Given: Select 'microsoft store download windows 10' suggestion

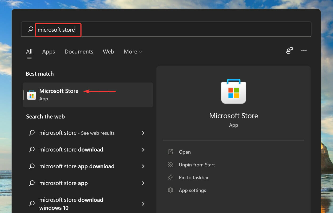Looking at the screenshot, I should pyautogui.click(x=71, y=203).
